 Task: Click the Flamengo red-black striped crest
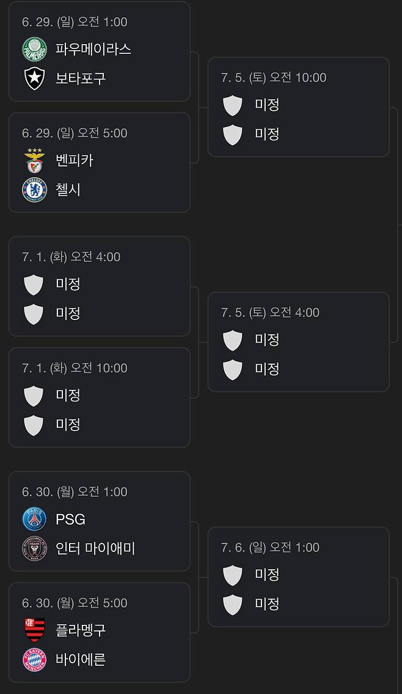tap(33, 630)
